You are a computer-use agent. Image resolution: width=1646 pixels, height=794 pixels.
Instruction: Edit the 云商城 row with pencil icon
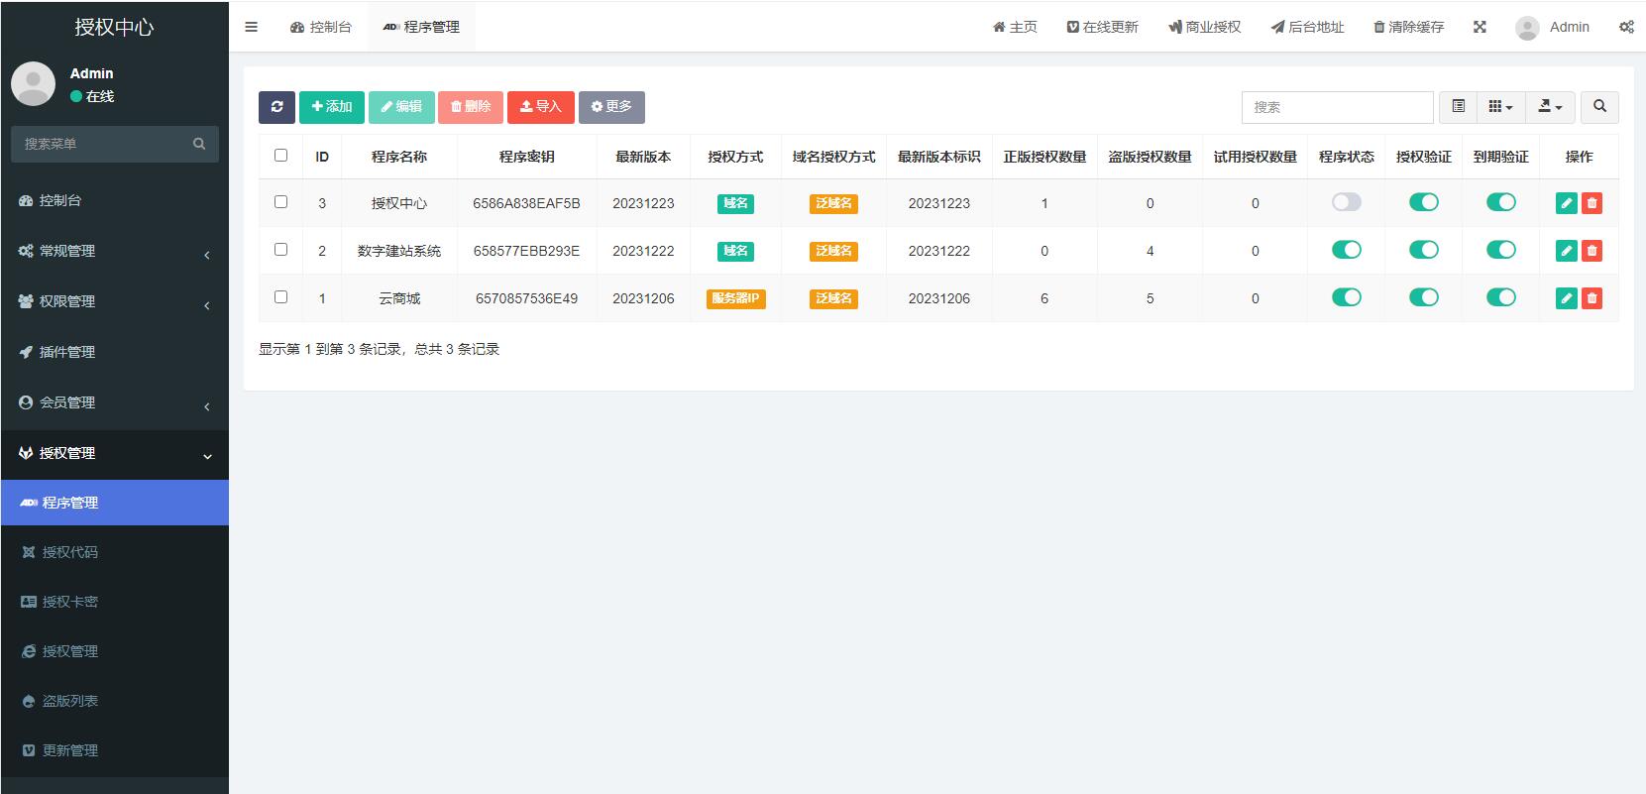pos(1567,298)
